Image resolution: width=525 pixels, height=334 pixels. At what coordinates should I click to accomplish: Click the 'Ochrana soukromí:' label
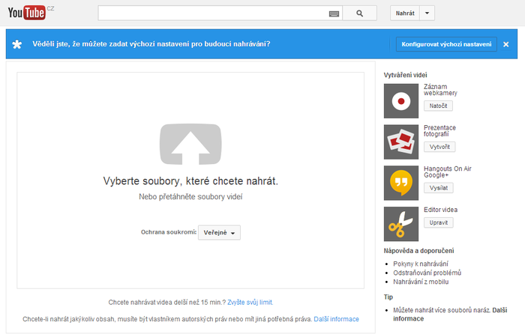(169, 232)
